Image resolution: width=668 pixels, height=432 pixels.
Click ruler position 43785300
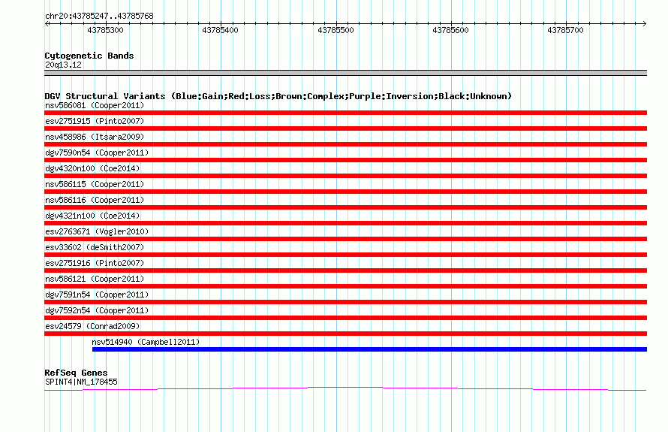pyautogui.click(x=105, y=30)
